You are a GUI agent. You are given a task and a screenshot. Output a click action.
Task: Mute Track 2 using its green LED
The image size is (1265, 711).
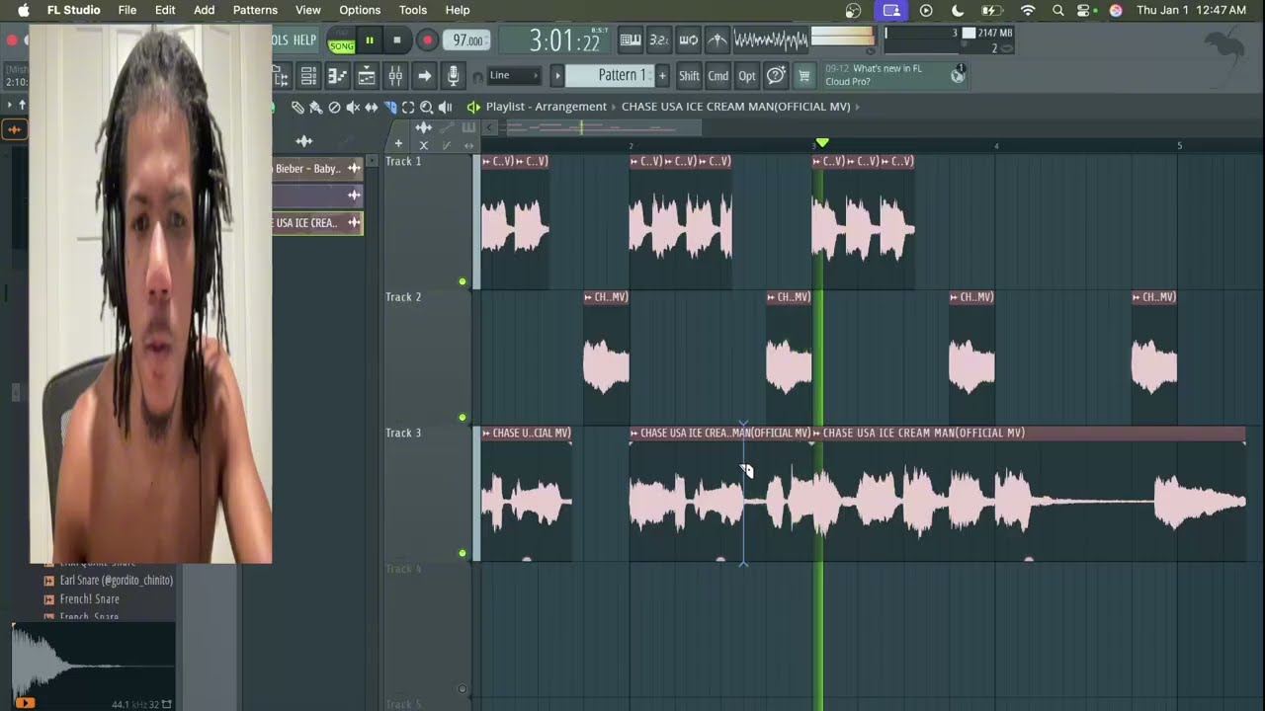tap(462, 418)
